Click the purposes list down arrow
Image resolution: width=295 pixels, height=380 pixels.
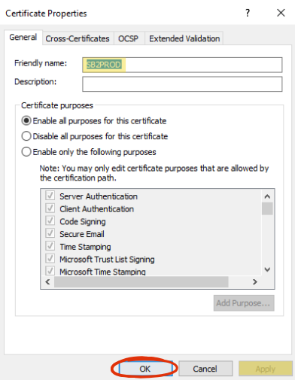coord(267,269)
